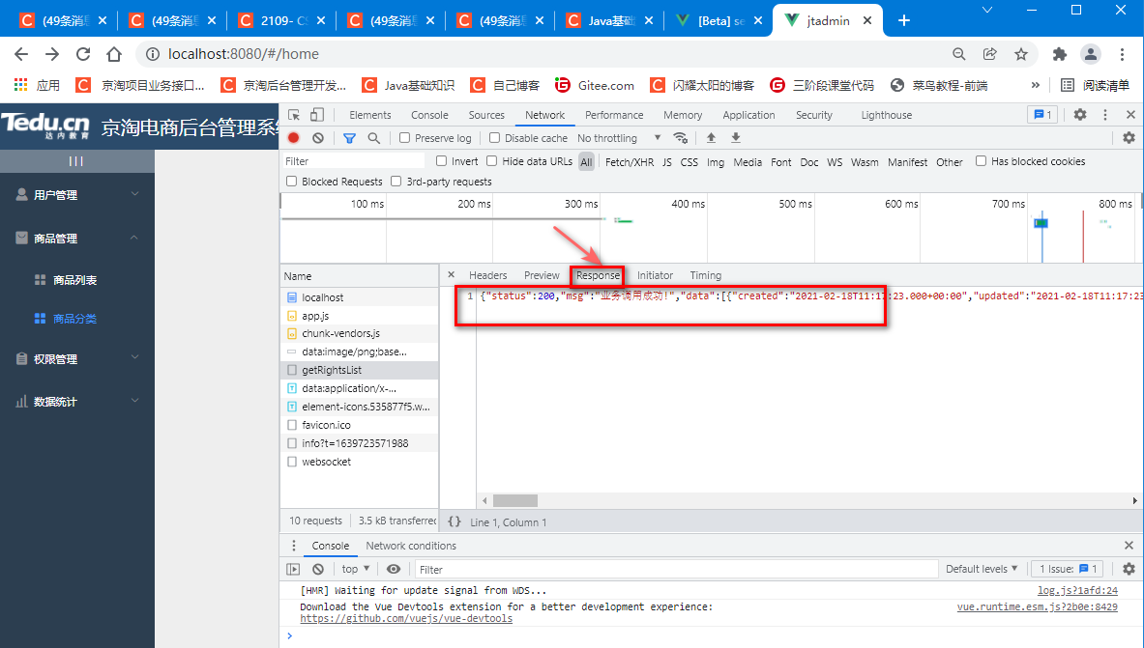Viewport: 1144px width, 648px height.
Task: Open DevTools settings gear icon
Action: pos(1080,115)
